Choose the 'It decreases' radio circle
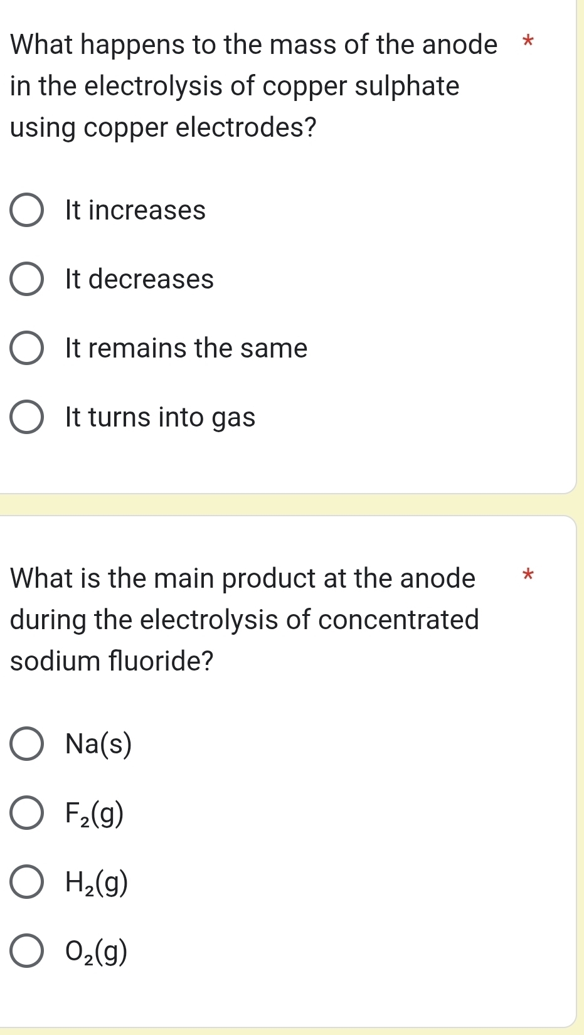Screen dimensions: 584x1035 coord(27,280)
